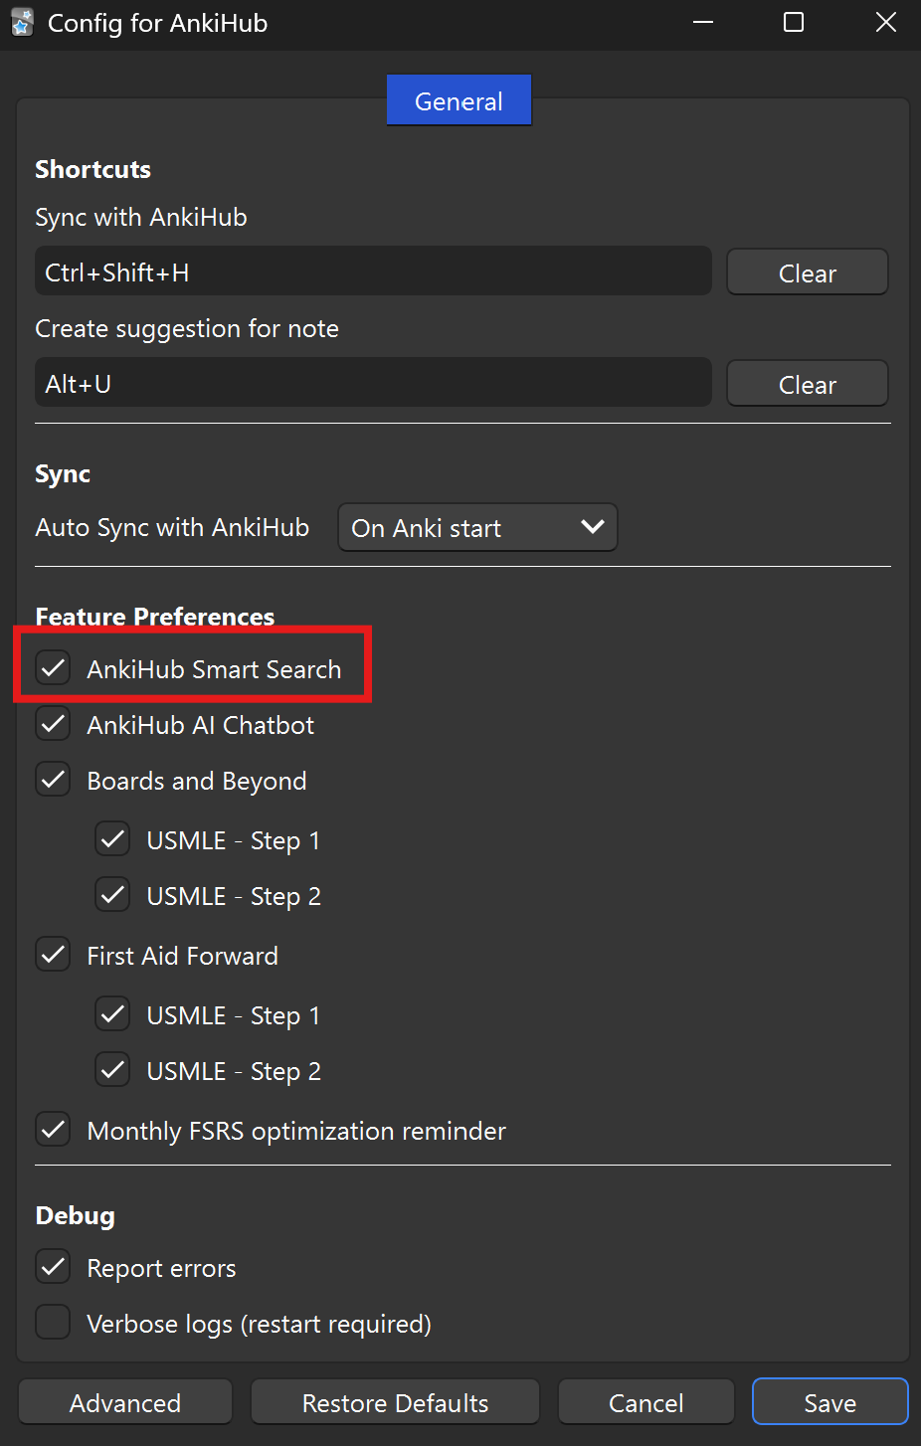
Task: Open the Auto Sync with AnkiHub dropdown
Action: (477, 527)
